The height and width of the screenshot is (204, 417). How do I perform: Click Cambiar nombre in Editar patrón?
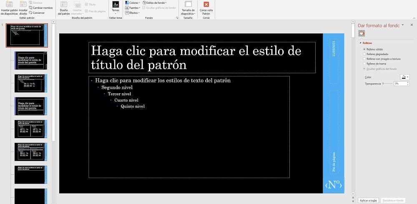(42, 8)
